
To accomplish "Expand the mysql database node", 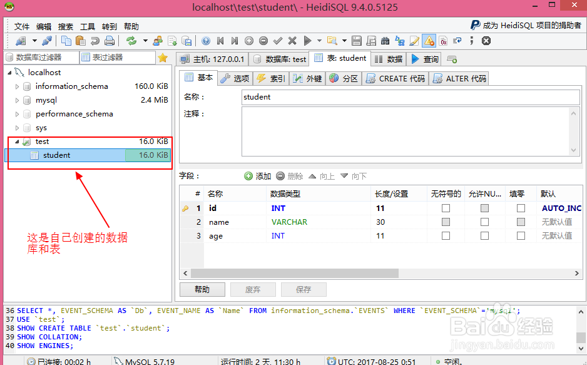I will [17, 100].
